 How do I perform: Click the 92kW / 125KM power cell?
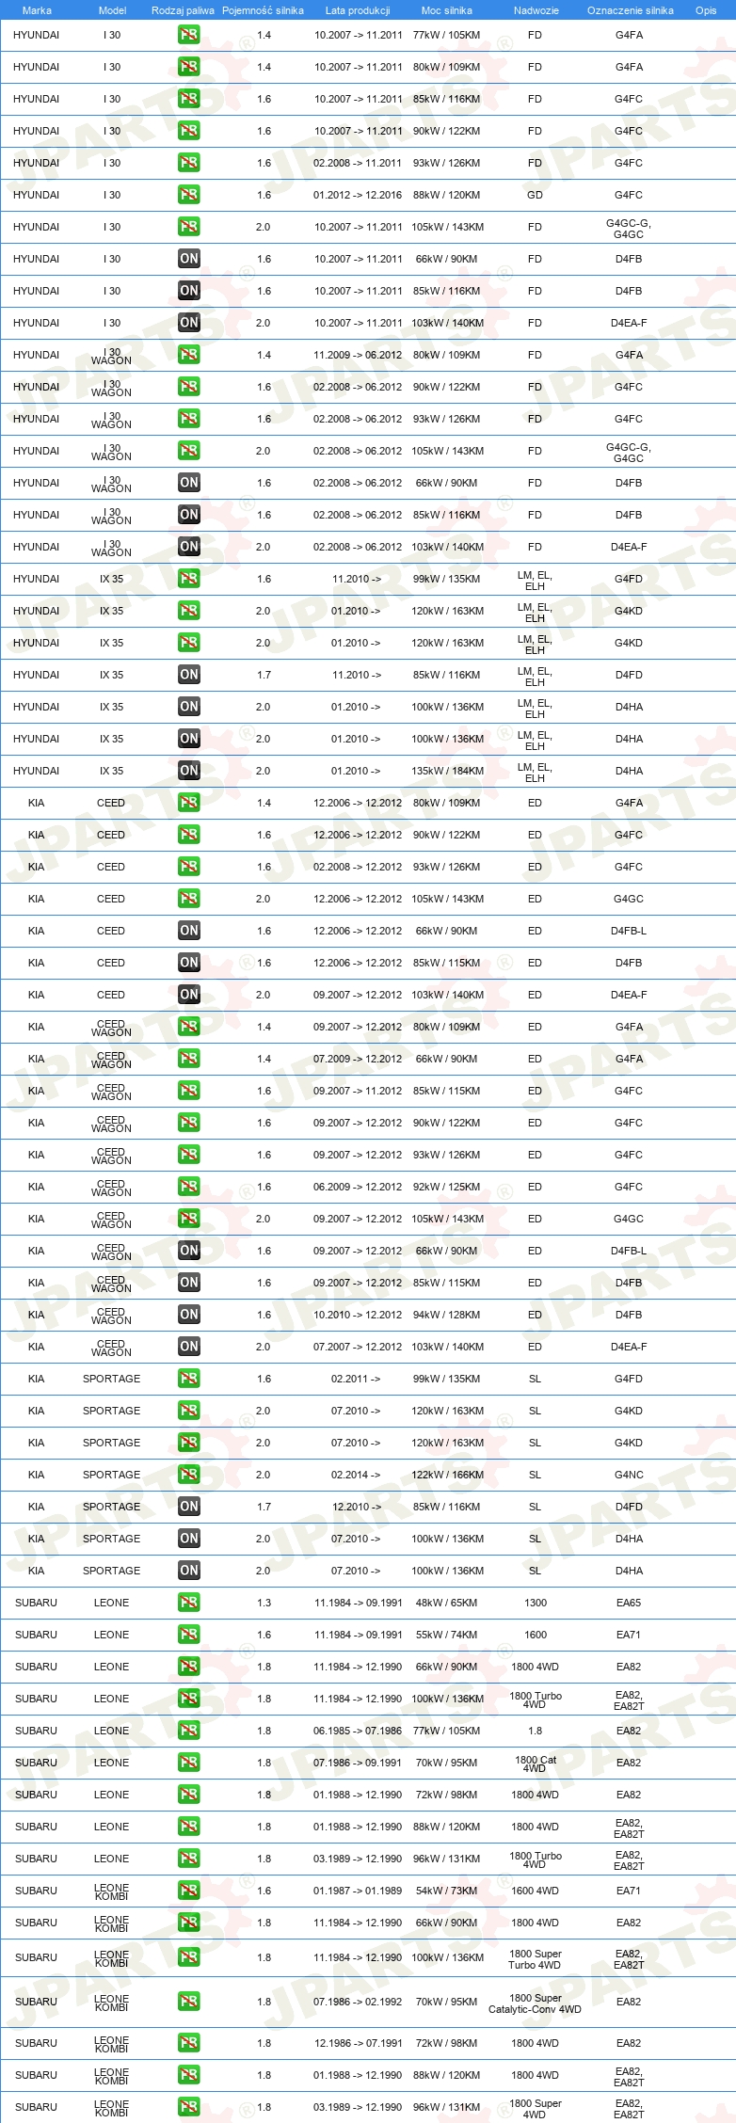447,1187
